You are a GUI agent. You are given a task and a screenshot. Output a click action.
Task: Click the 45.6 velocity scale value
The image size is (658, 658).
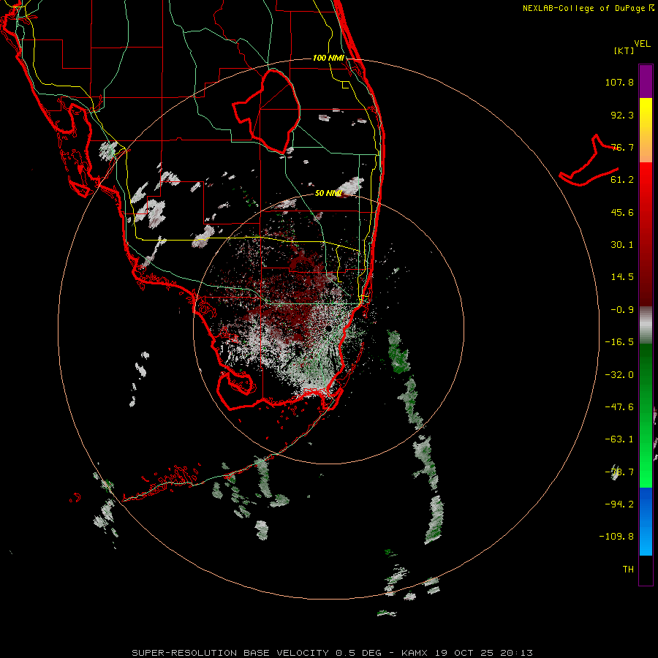point(622,212)
